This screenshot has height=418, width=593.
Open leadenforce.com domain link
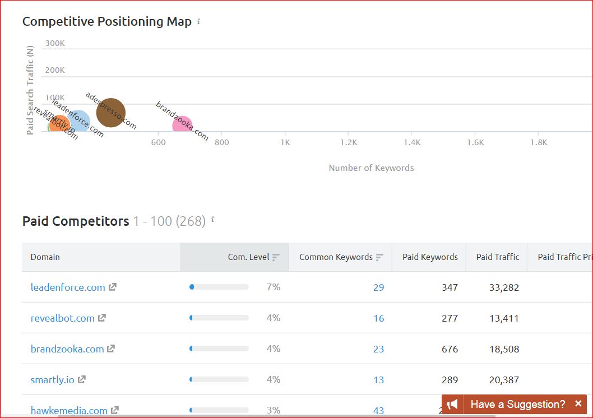pyautogui.click(x=68, y=287)
